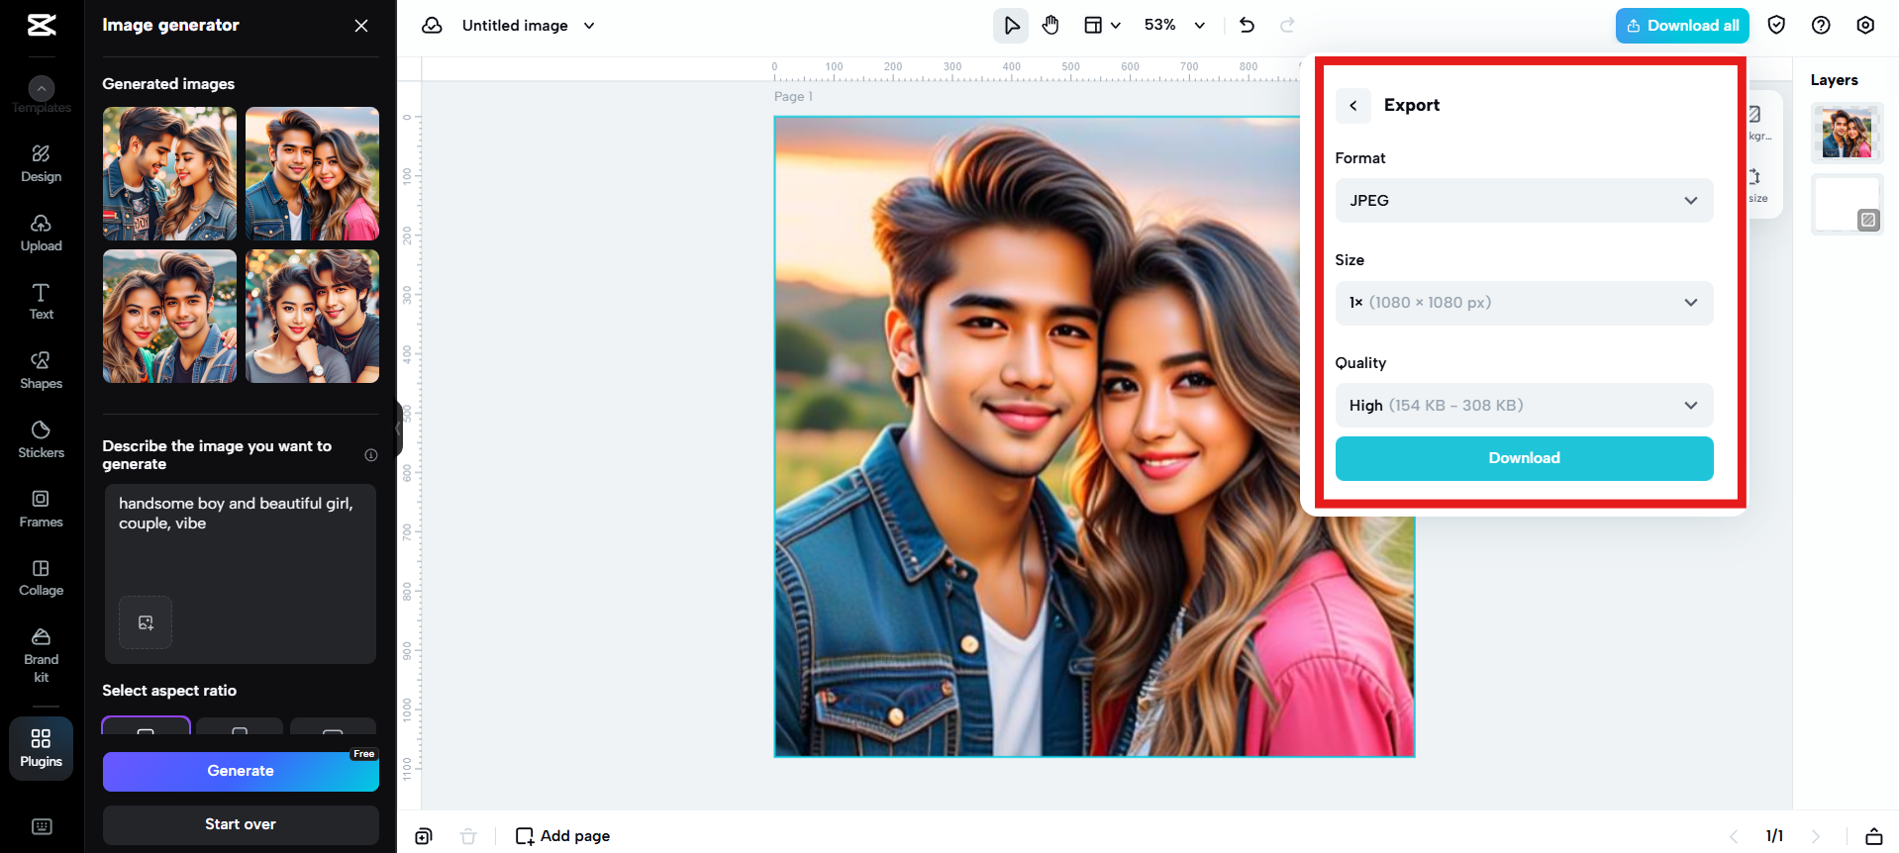This screenshot has width=1899, height=853.
Task: Click the icon at the bottom-right corner
Action: click(x=1874, y=836)
